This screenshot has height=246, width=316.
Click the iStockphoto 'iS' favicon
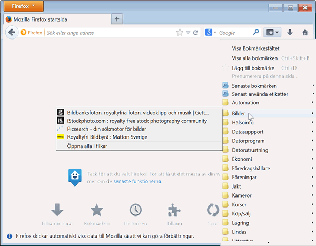61,121
